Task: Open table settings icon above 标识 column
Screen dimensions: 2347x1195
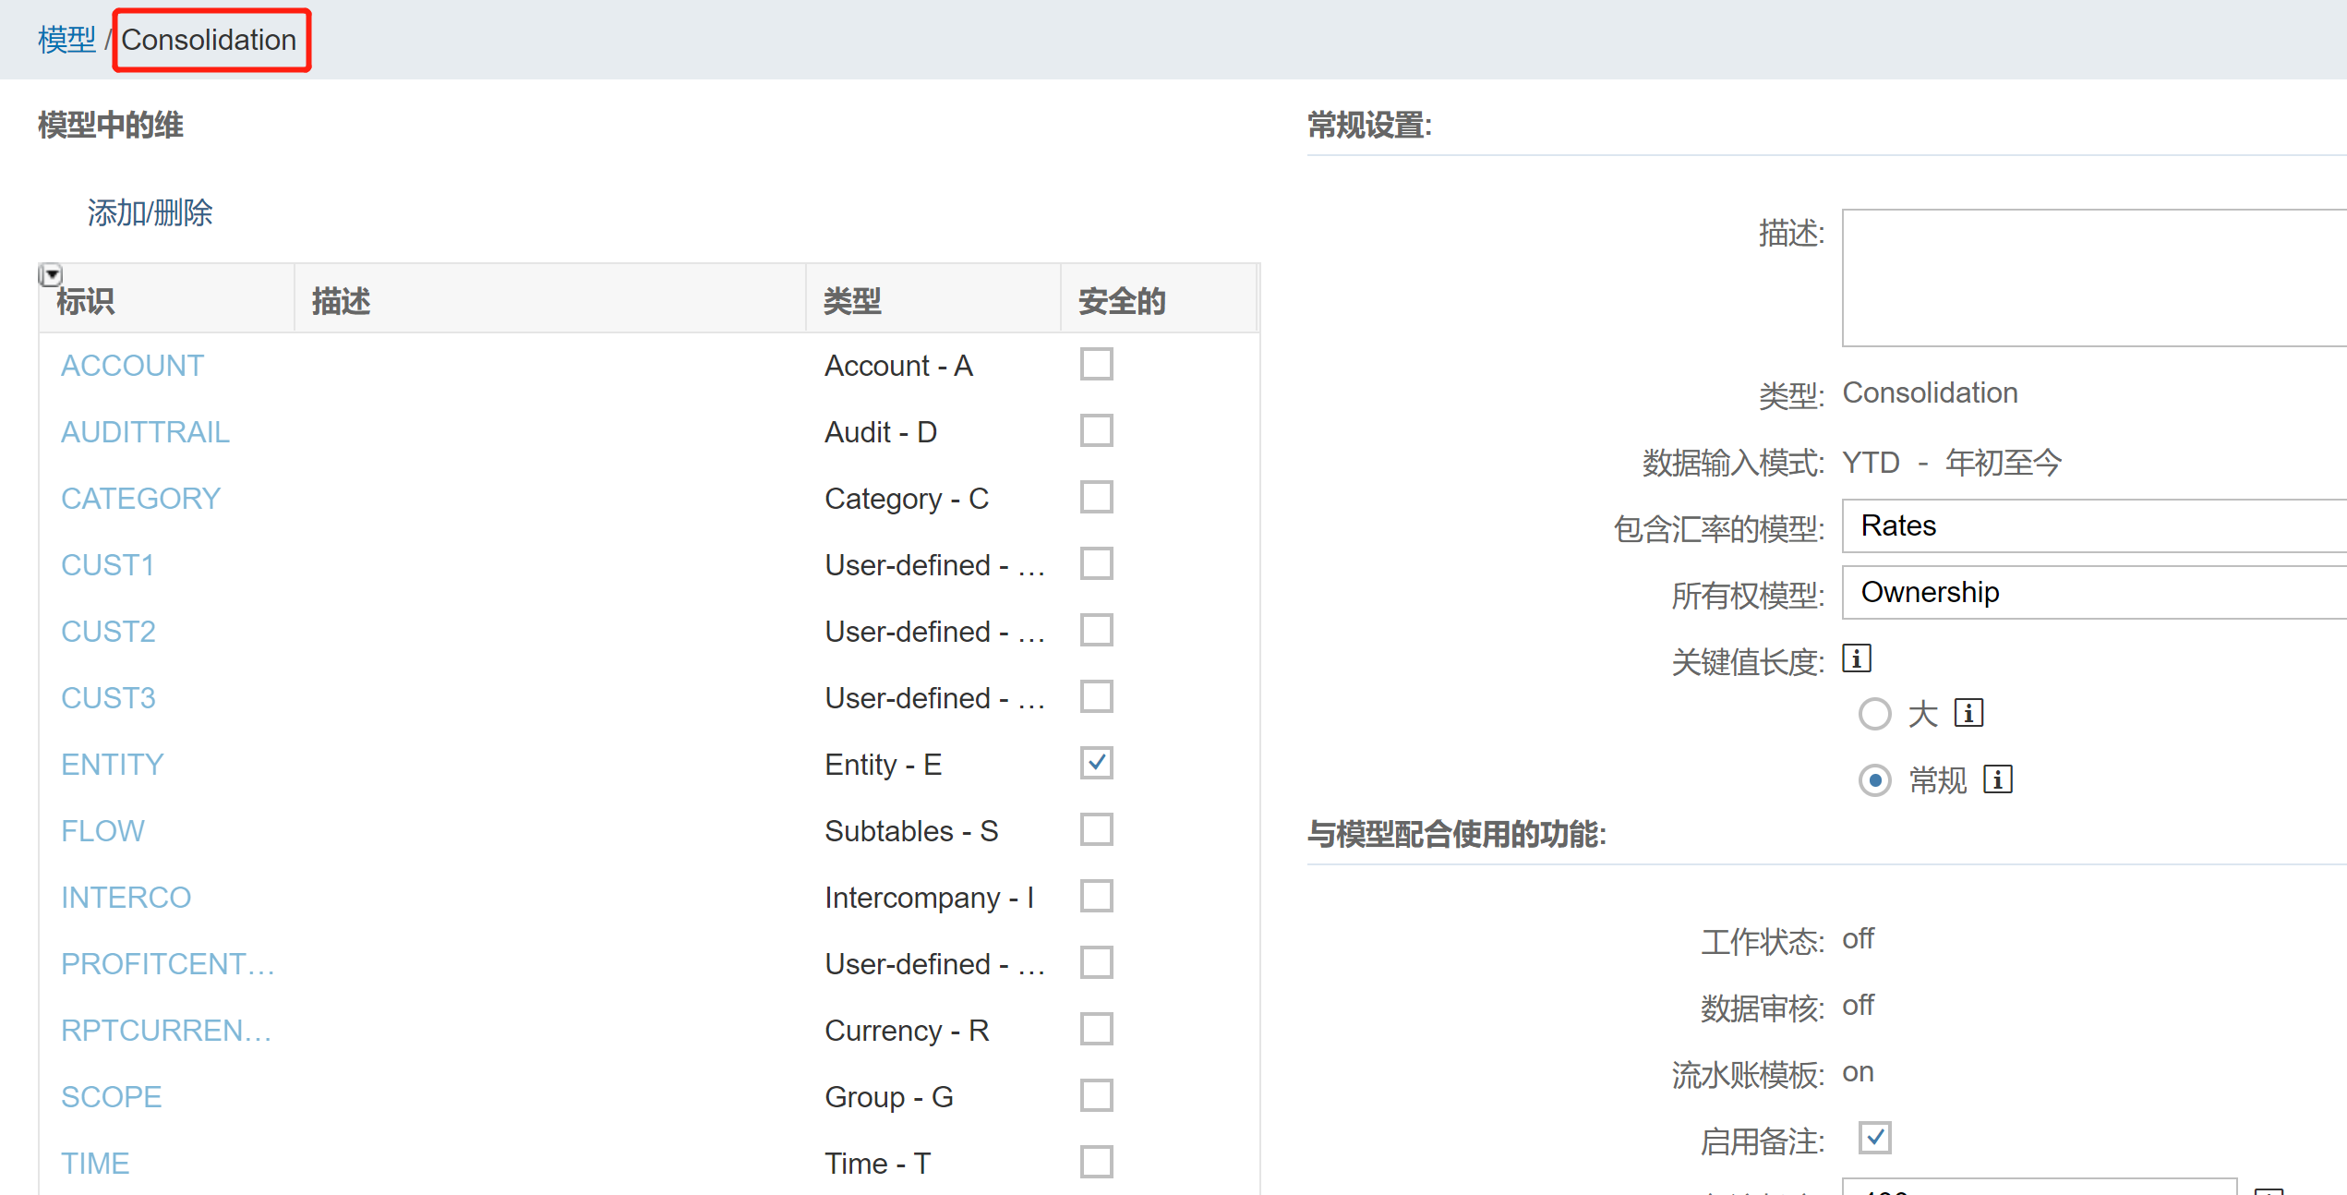Action: coord(51,274)
